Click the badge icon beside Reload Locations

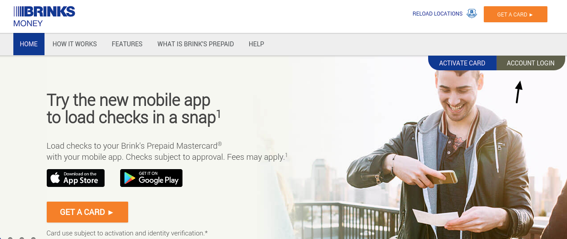tap(471, 14)
